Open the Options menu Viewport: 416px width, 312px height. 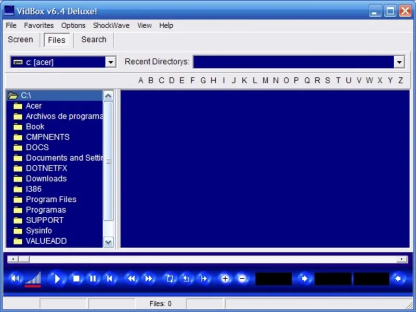[73, 25]
